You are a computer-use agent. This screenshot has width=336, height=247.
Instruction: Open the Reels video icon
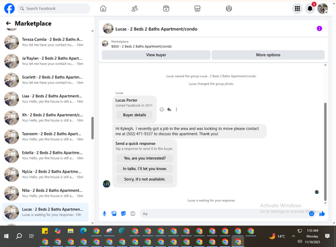point(166,9)
